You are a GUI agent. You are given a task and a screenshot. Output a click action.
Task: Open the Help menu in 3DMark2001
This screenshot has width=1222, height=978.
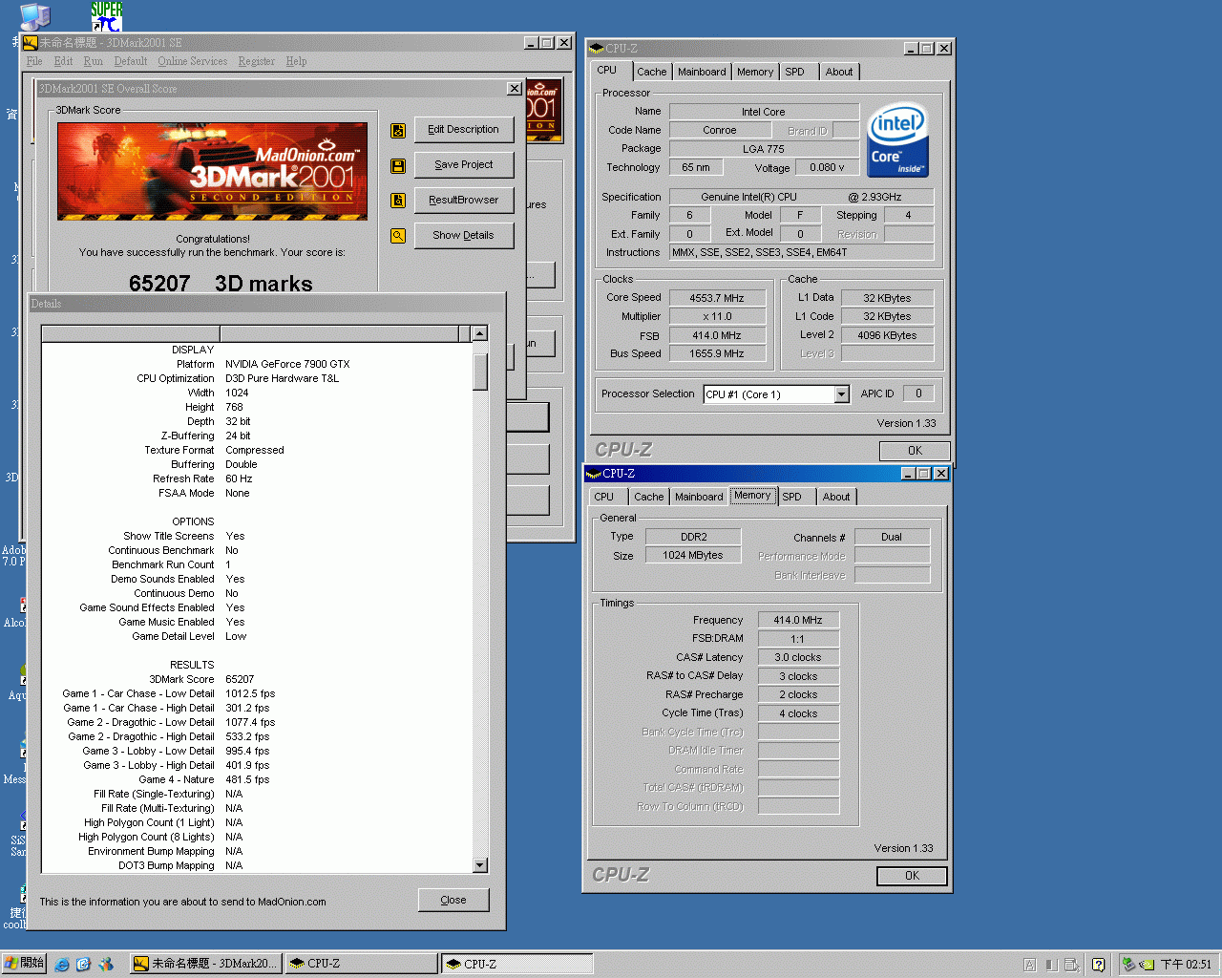(296, 61)
